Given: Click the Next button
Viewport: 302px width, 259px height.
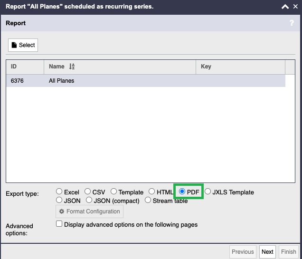Looking at the screenshot, I should [267, 252].
